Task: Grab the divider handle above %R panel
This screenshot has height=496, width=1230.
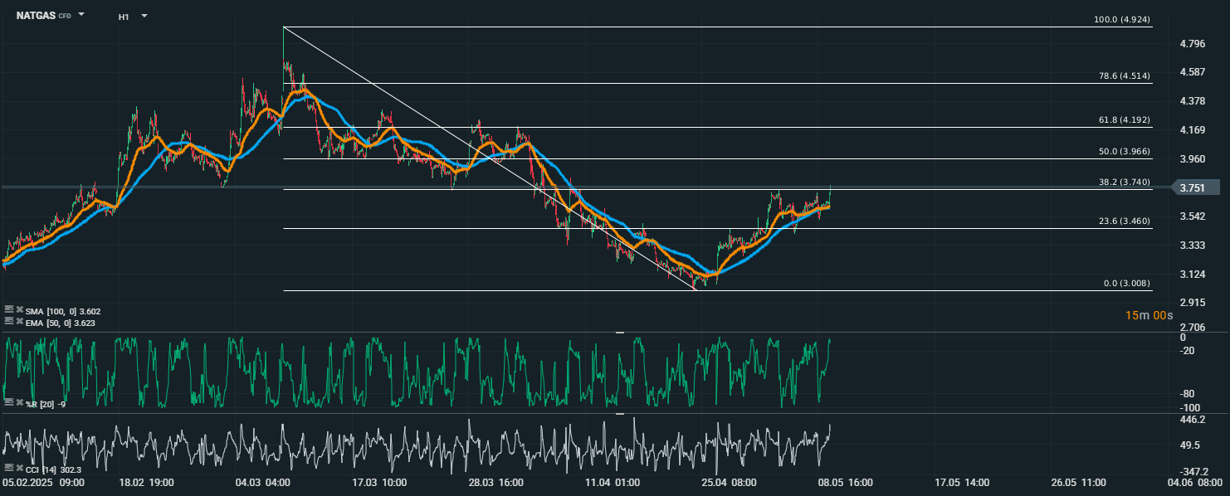Action: 619,332
